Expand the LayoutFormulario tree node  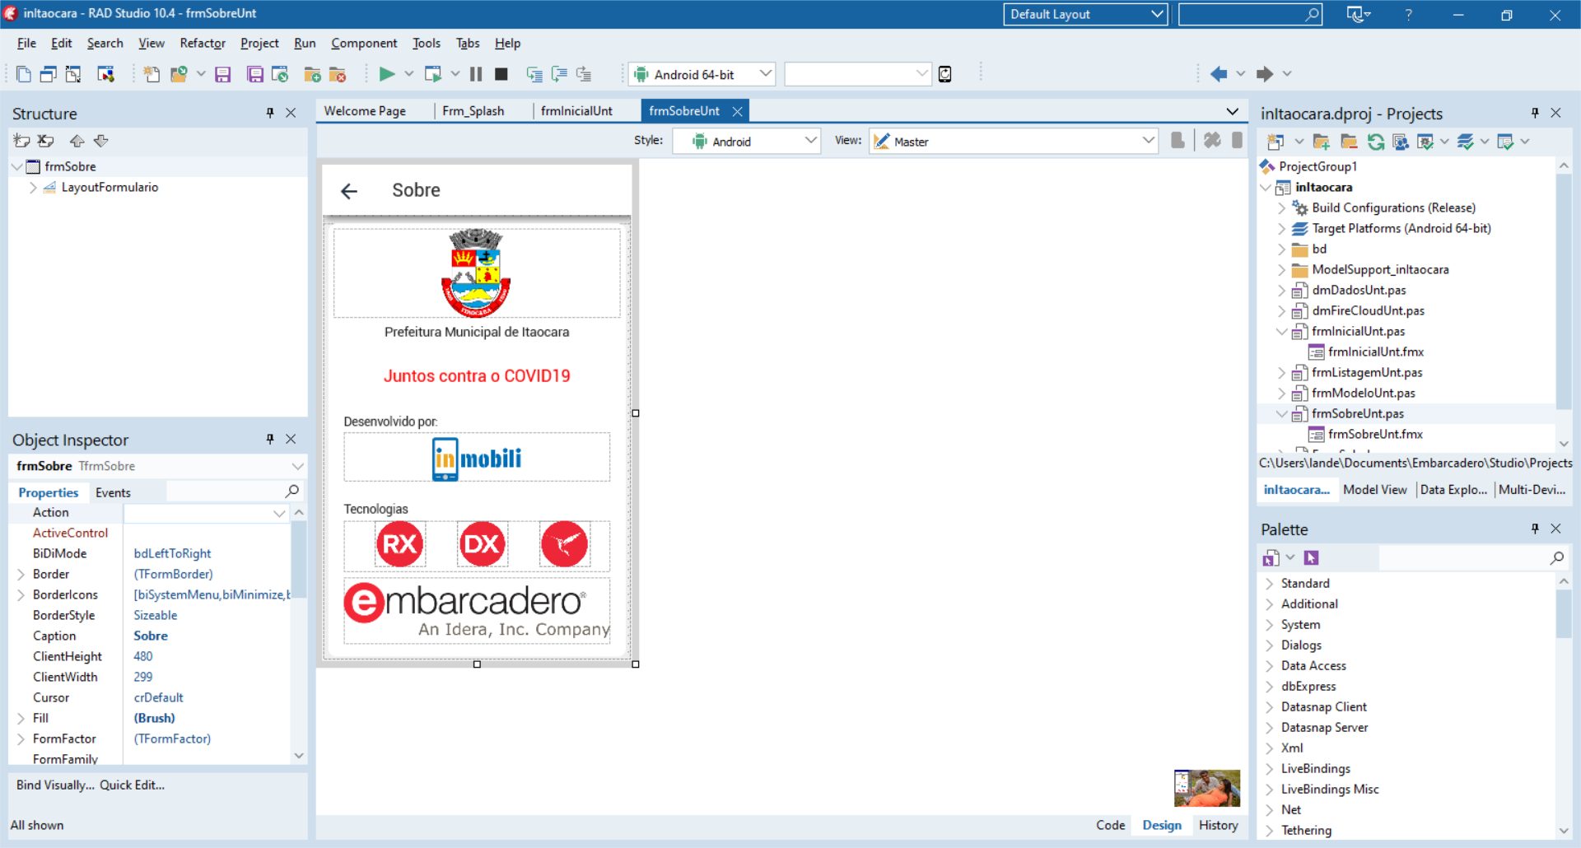[33, 188]
